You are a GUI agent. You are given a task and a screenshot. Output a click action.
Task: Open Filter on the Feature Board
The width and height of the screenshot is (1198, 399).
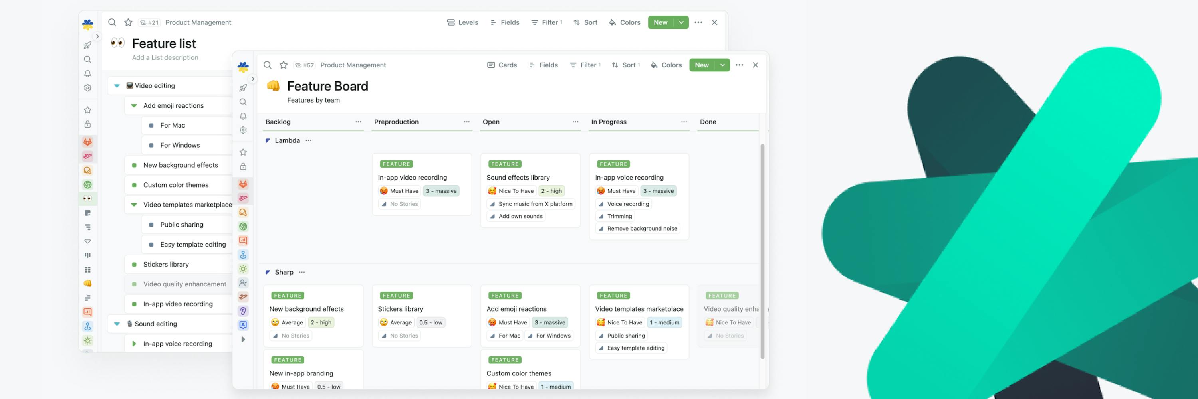point(585,65)
